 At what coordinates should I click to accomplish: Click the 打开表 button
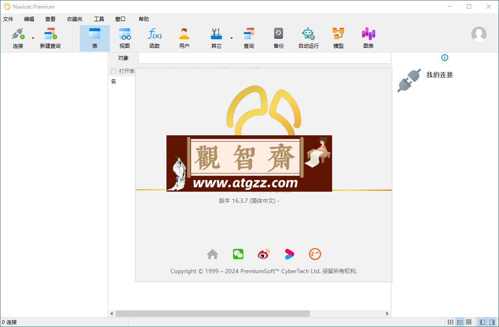pos(123,71)
